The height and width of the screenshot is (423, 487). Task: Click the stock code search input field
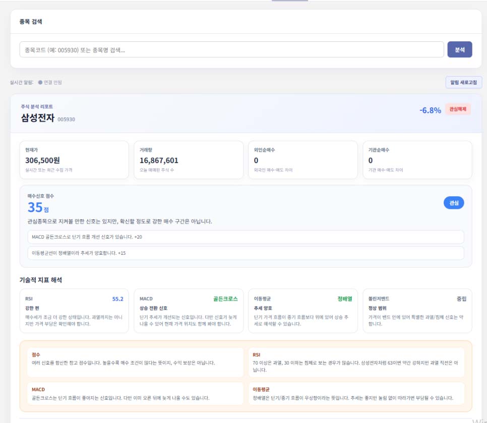click(231, 50)
